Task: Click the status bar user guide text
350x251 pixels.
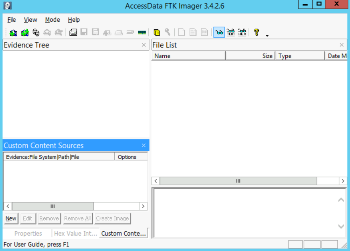Action: pyautogui.click(x=36, y=244)
